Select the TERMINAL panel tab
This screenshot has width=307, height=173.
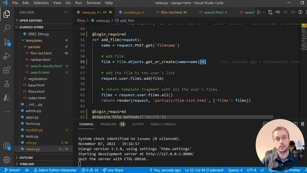coord(86,124)
